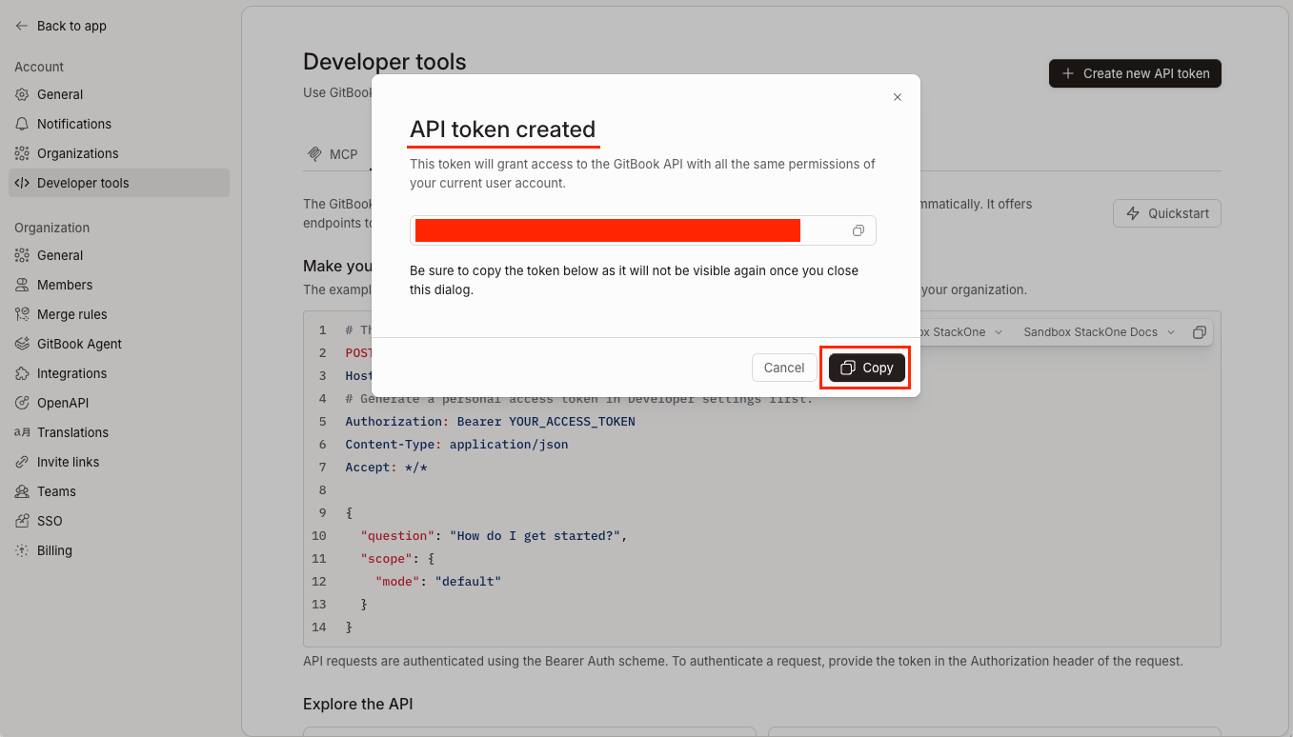Open Merge rules page
This screenshot has width=1293, height=737.
pyautogui.click(x=119, y=314)
